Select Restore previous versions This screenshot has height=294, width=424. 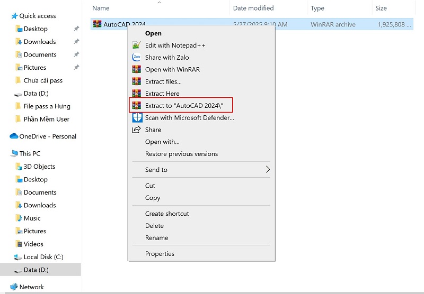point(181,154)
